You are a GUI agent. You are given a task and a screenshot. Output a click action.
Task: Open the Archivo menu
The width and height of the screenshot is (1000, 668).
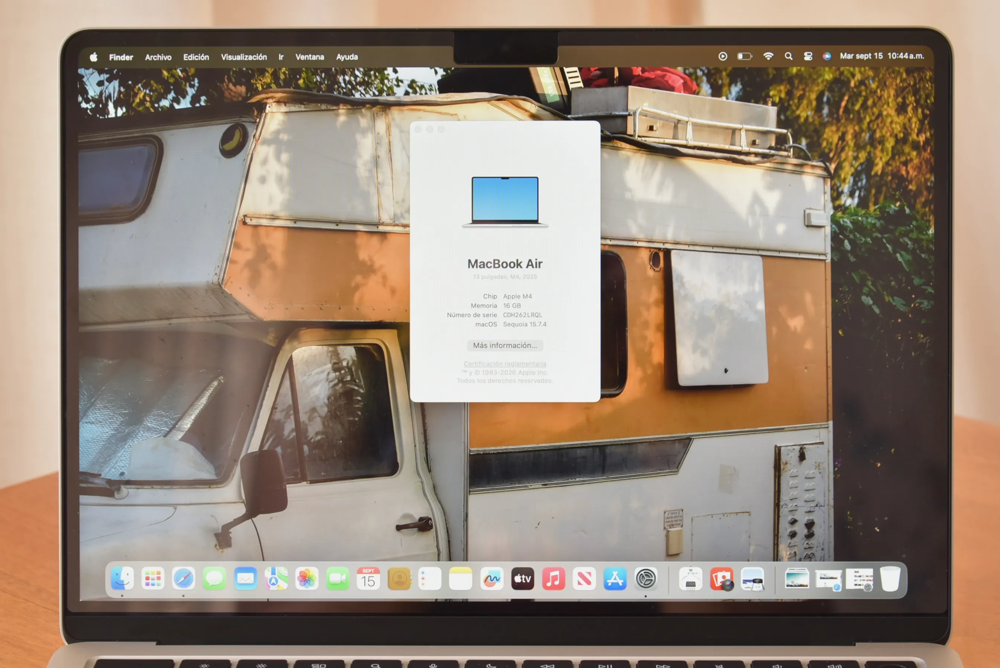coord(158,57)
